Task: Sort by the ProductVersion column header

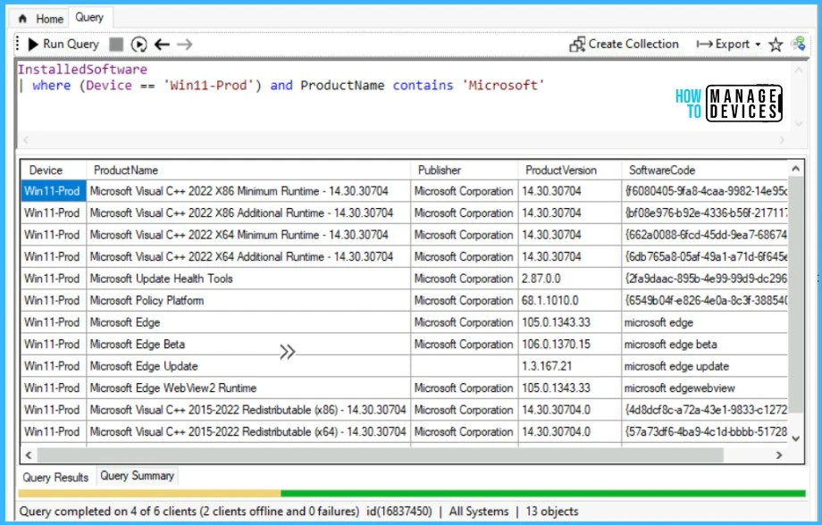Action: click(570, 171)
